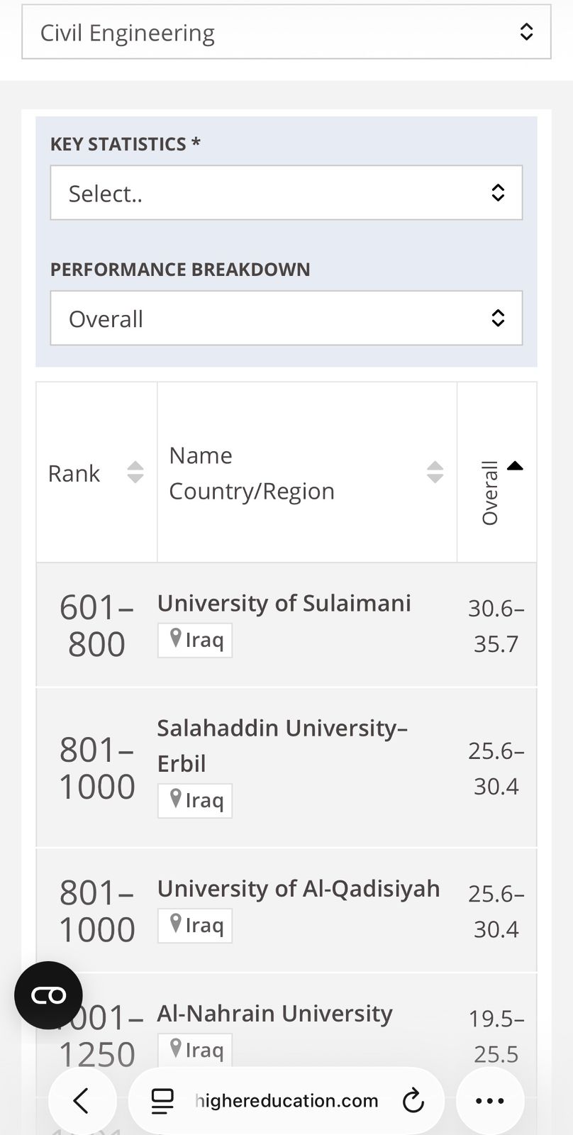Expand the Performance Breakdown Overall dropdown
The height and width of the screenshot is (1135, 573).
(286, 319)
